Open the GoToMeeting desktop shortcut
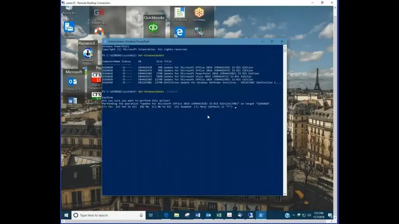 click(x=199, y=14)
